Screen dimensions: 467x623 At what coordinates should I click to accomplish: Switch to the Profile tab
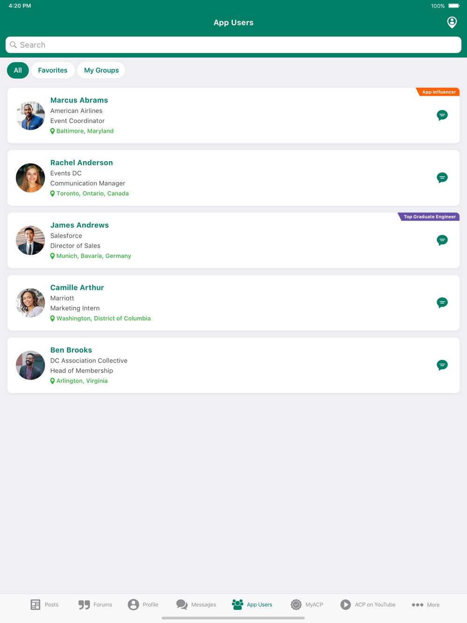[x=143, y=604]
